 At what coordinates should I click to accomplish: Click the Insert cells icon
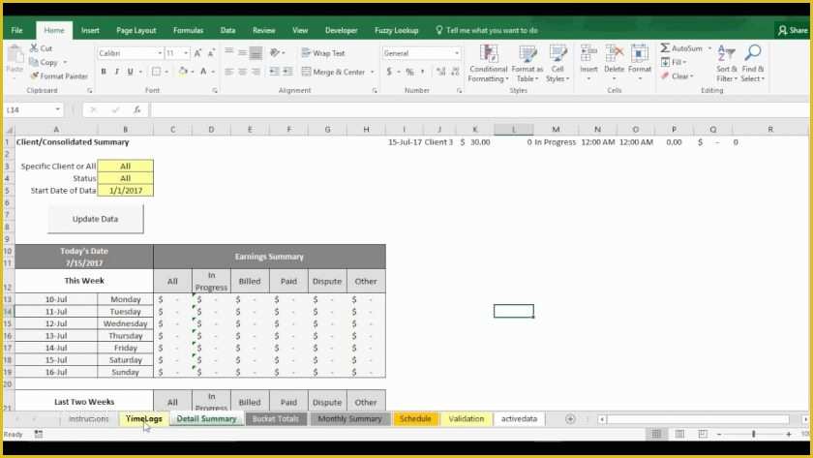[588, 53]
